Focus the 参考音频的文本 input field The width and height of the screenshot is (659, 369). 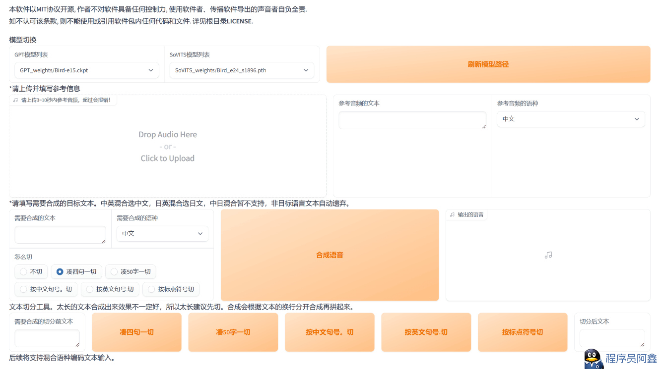412,120
